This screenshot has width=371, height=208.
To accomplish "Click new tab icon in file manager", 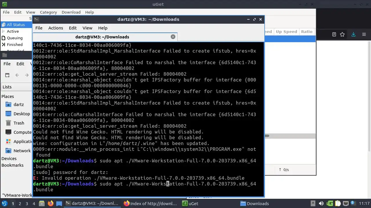I will [x=7, y=75].
